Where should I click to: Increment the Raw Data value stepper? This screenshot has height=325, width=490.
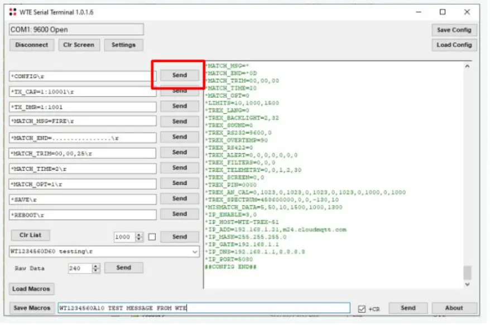point(95,265)
